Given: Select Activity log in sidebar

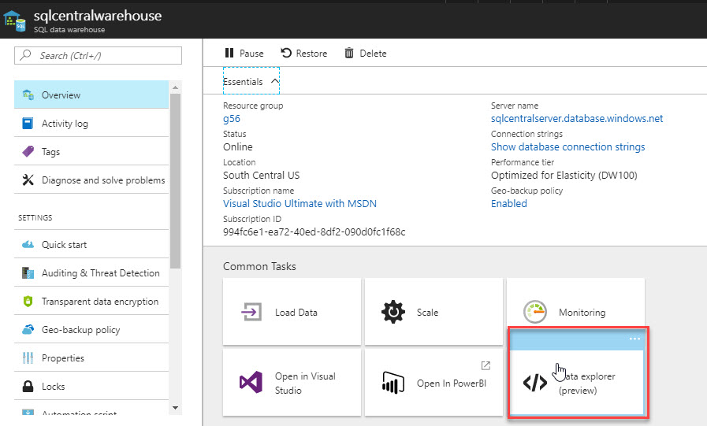Looking at the screenshot, I should [65, 124].
